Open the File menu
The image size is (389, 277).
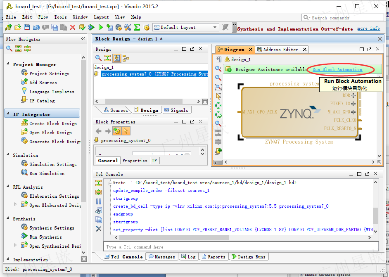11,17
